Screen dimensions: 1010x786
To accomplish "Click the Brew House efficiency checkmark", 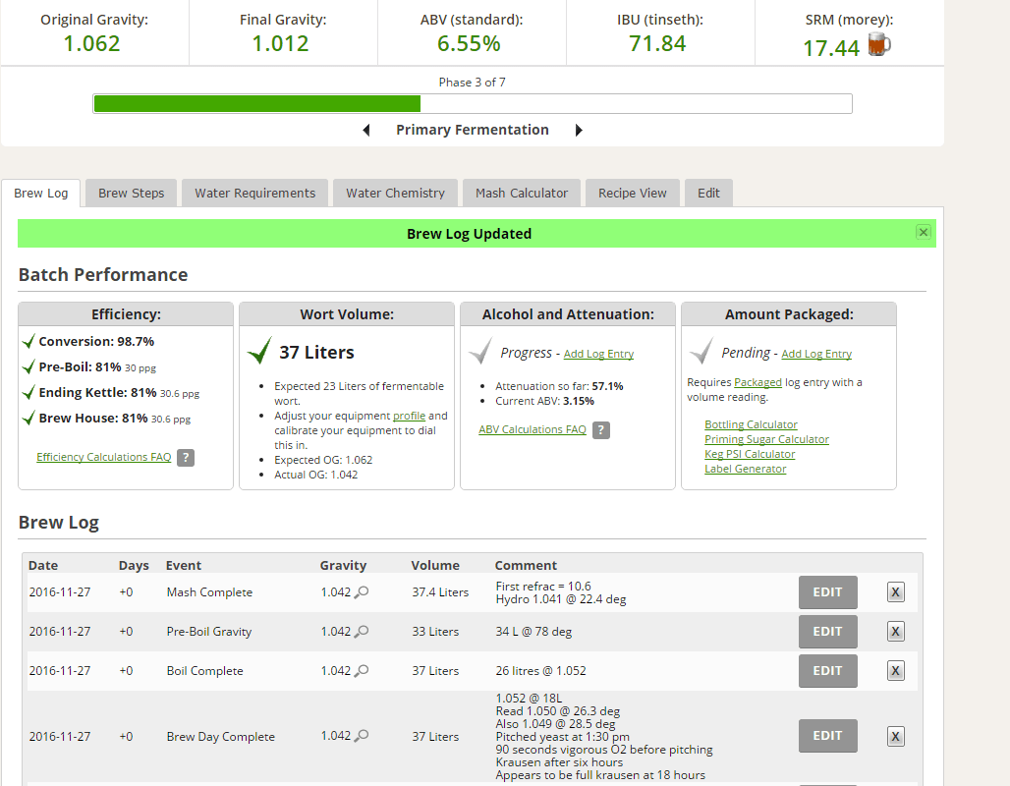I will point(28,418).
